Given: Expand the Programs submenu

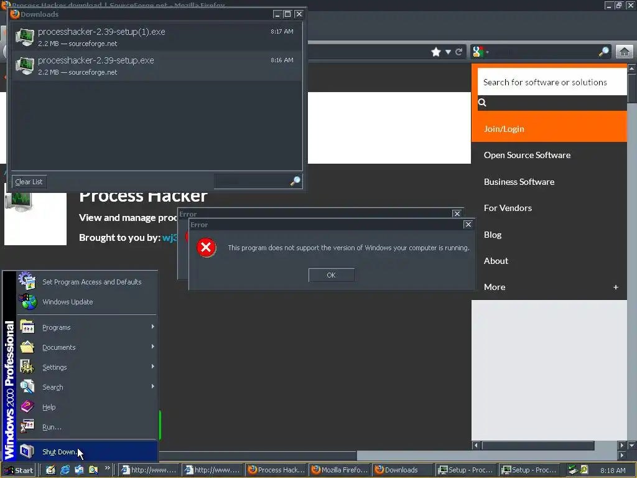Looking at the screenshot, I should tap(87, 327).
